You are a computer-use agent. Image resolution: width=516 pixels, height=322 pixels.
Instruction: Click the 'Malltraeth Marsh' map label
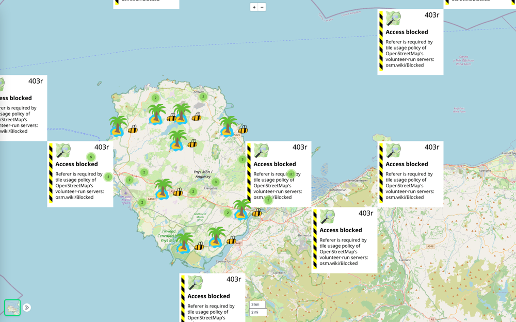[200, 217]
